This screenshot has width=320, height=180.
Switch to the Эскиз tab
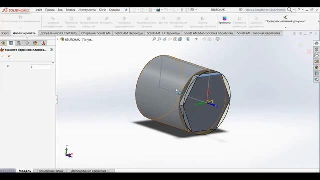point(4,33)
